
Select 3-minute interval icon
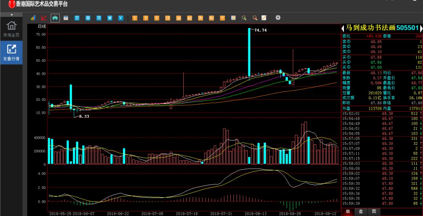click(146, 18)
